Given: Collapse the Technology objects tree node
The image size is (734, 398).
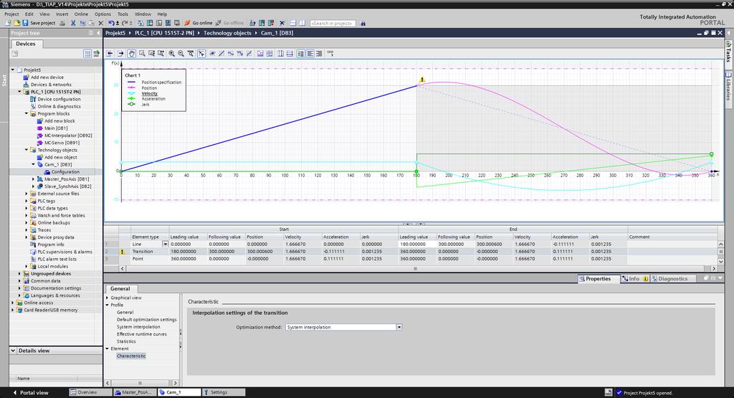Looking at the screenshot, I should [27, 150].
